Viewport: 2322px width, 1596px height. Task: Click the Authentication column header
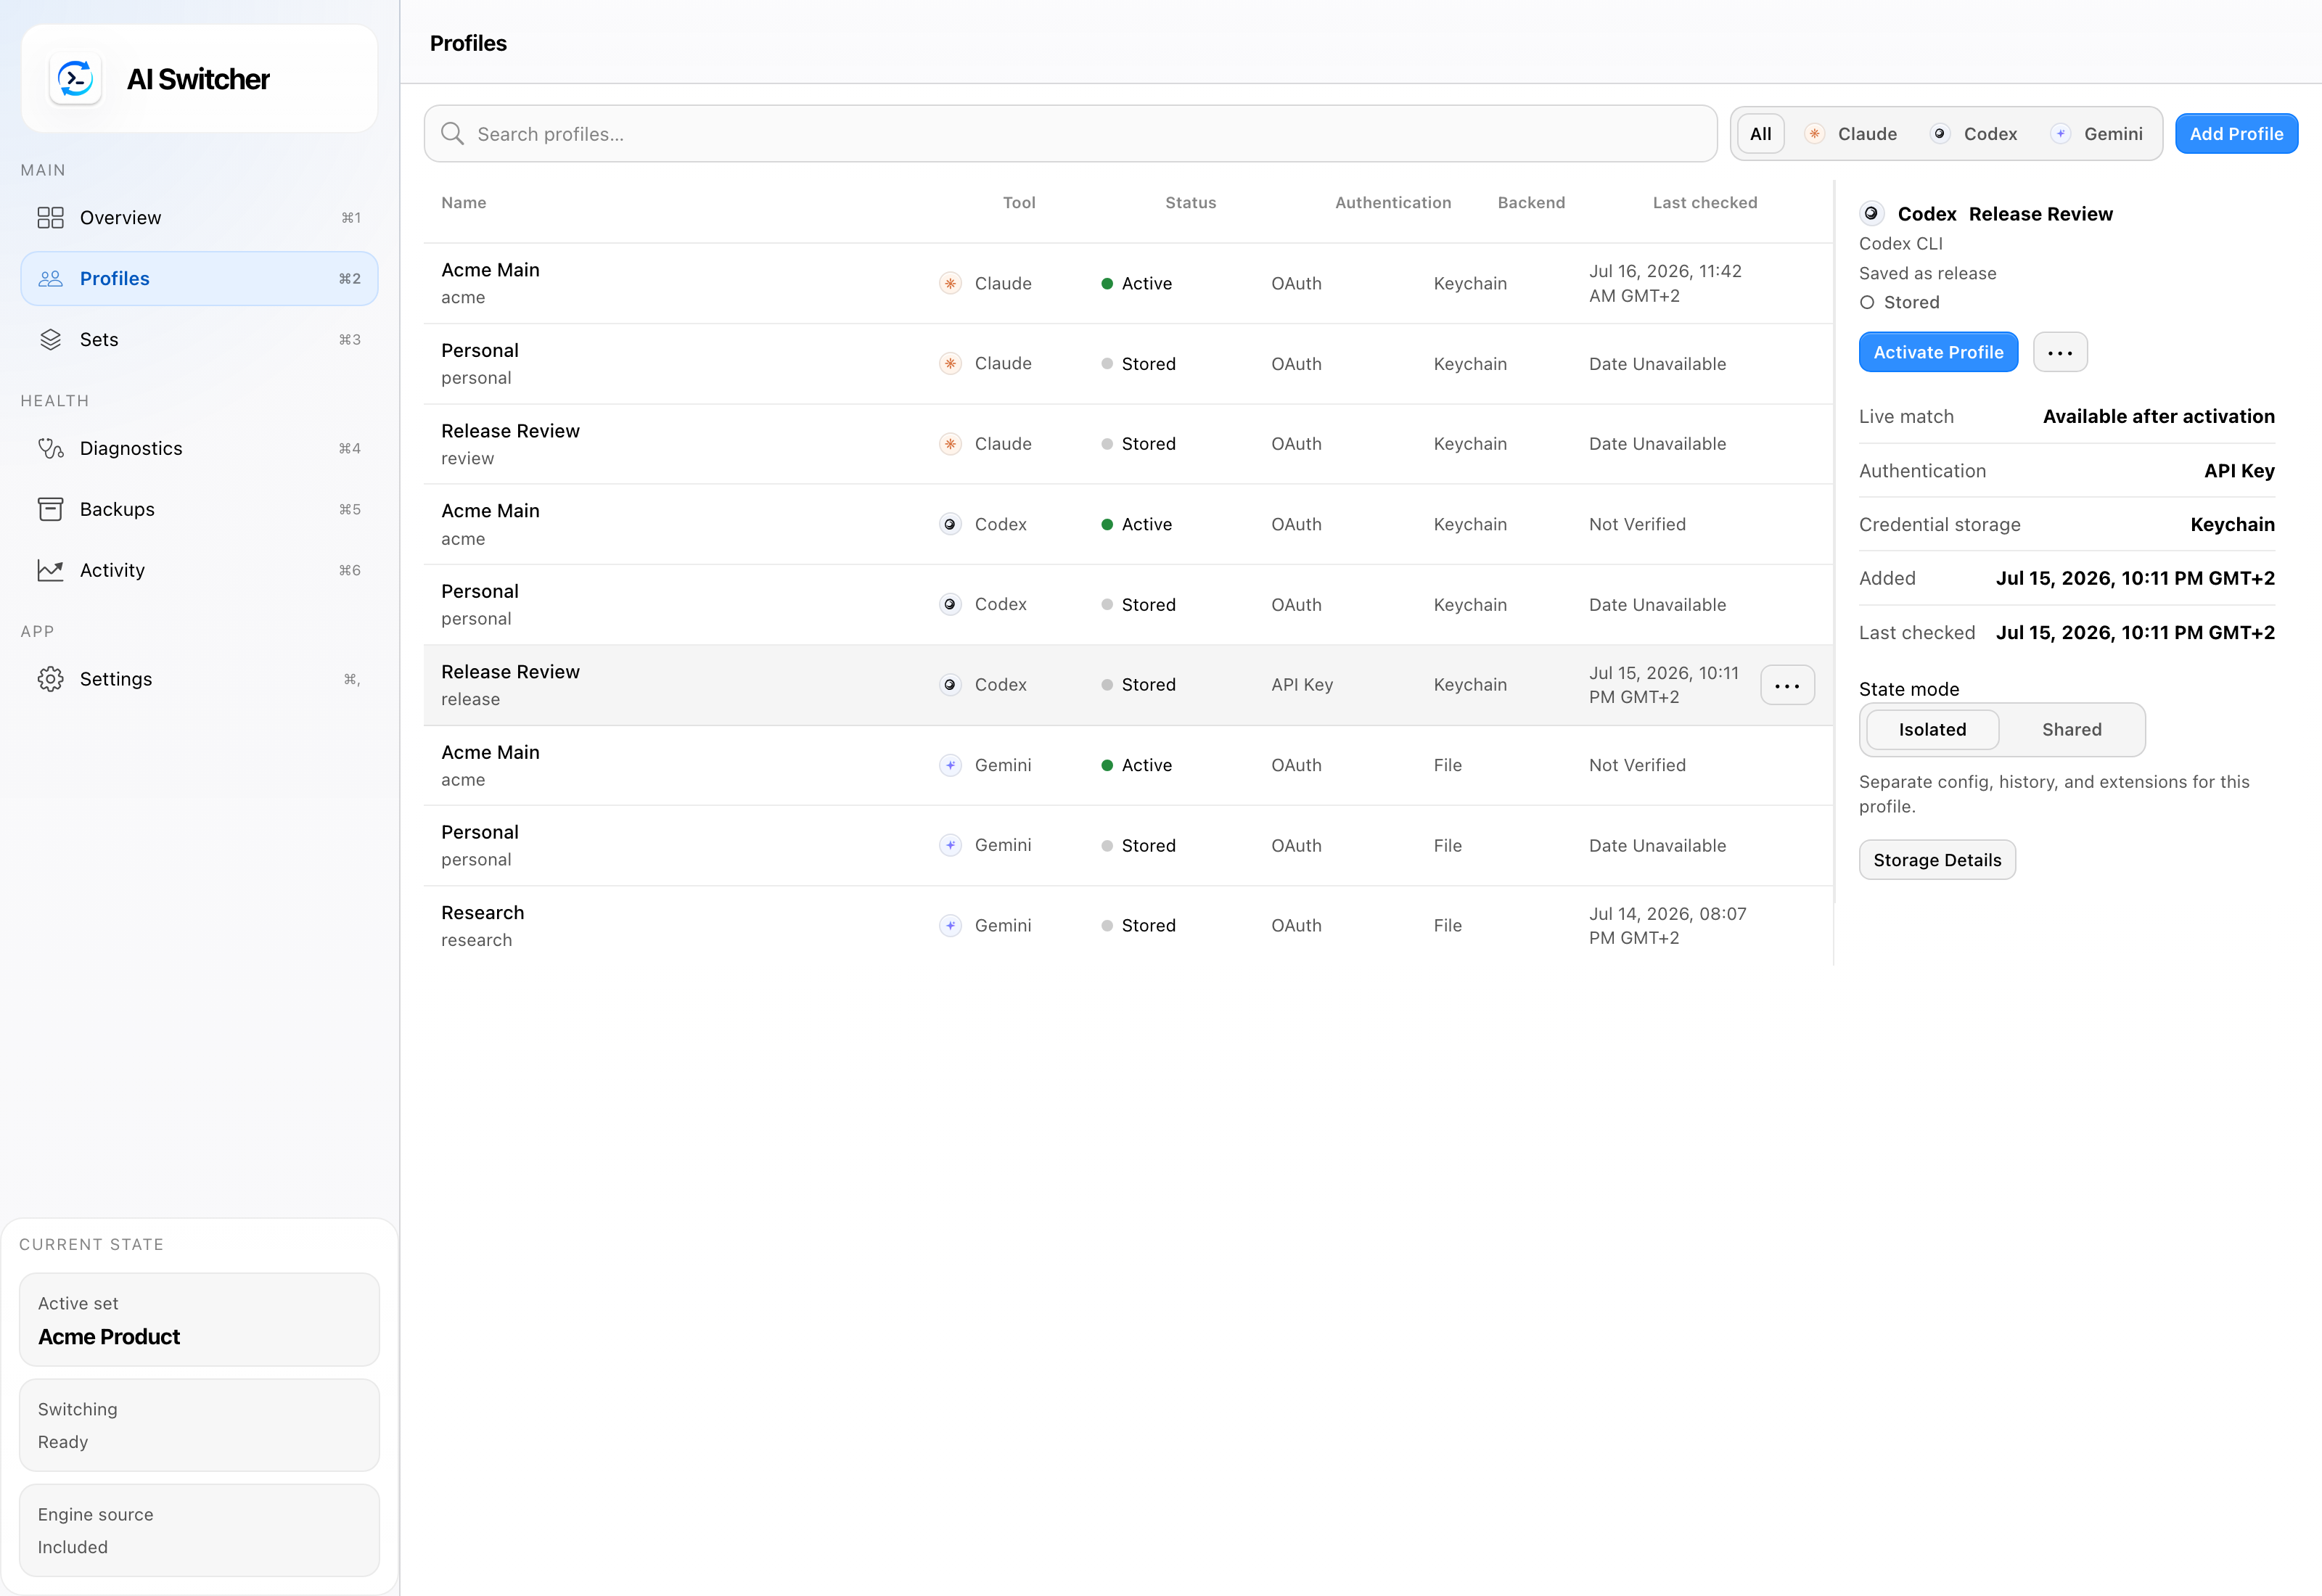click(1393, 202)
